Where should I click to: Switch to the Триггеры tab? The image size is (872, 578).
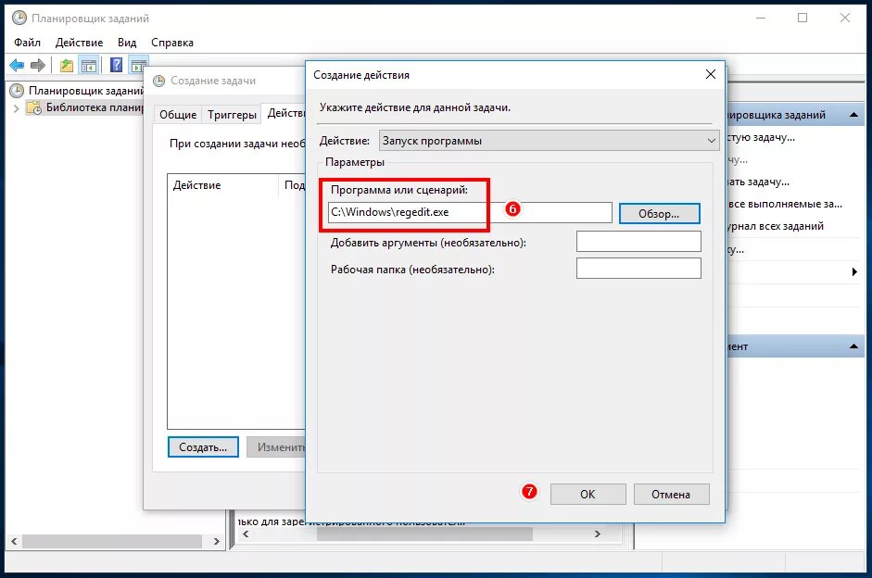[x=232, y=115]
